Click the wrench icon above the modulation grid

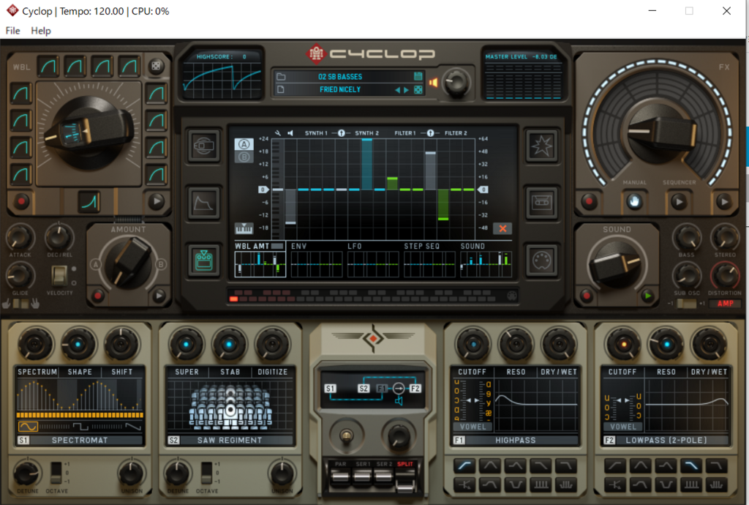pos(278,132)
